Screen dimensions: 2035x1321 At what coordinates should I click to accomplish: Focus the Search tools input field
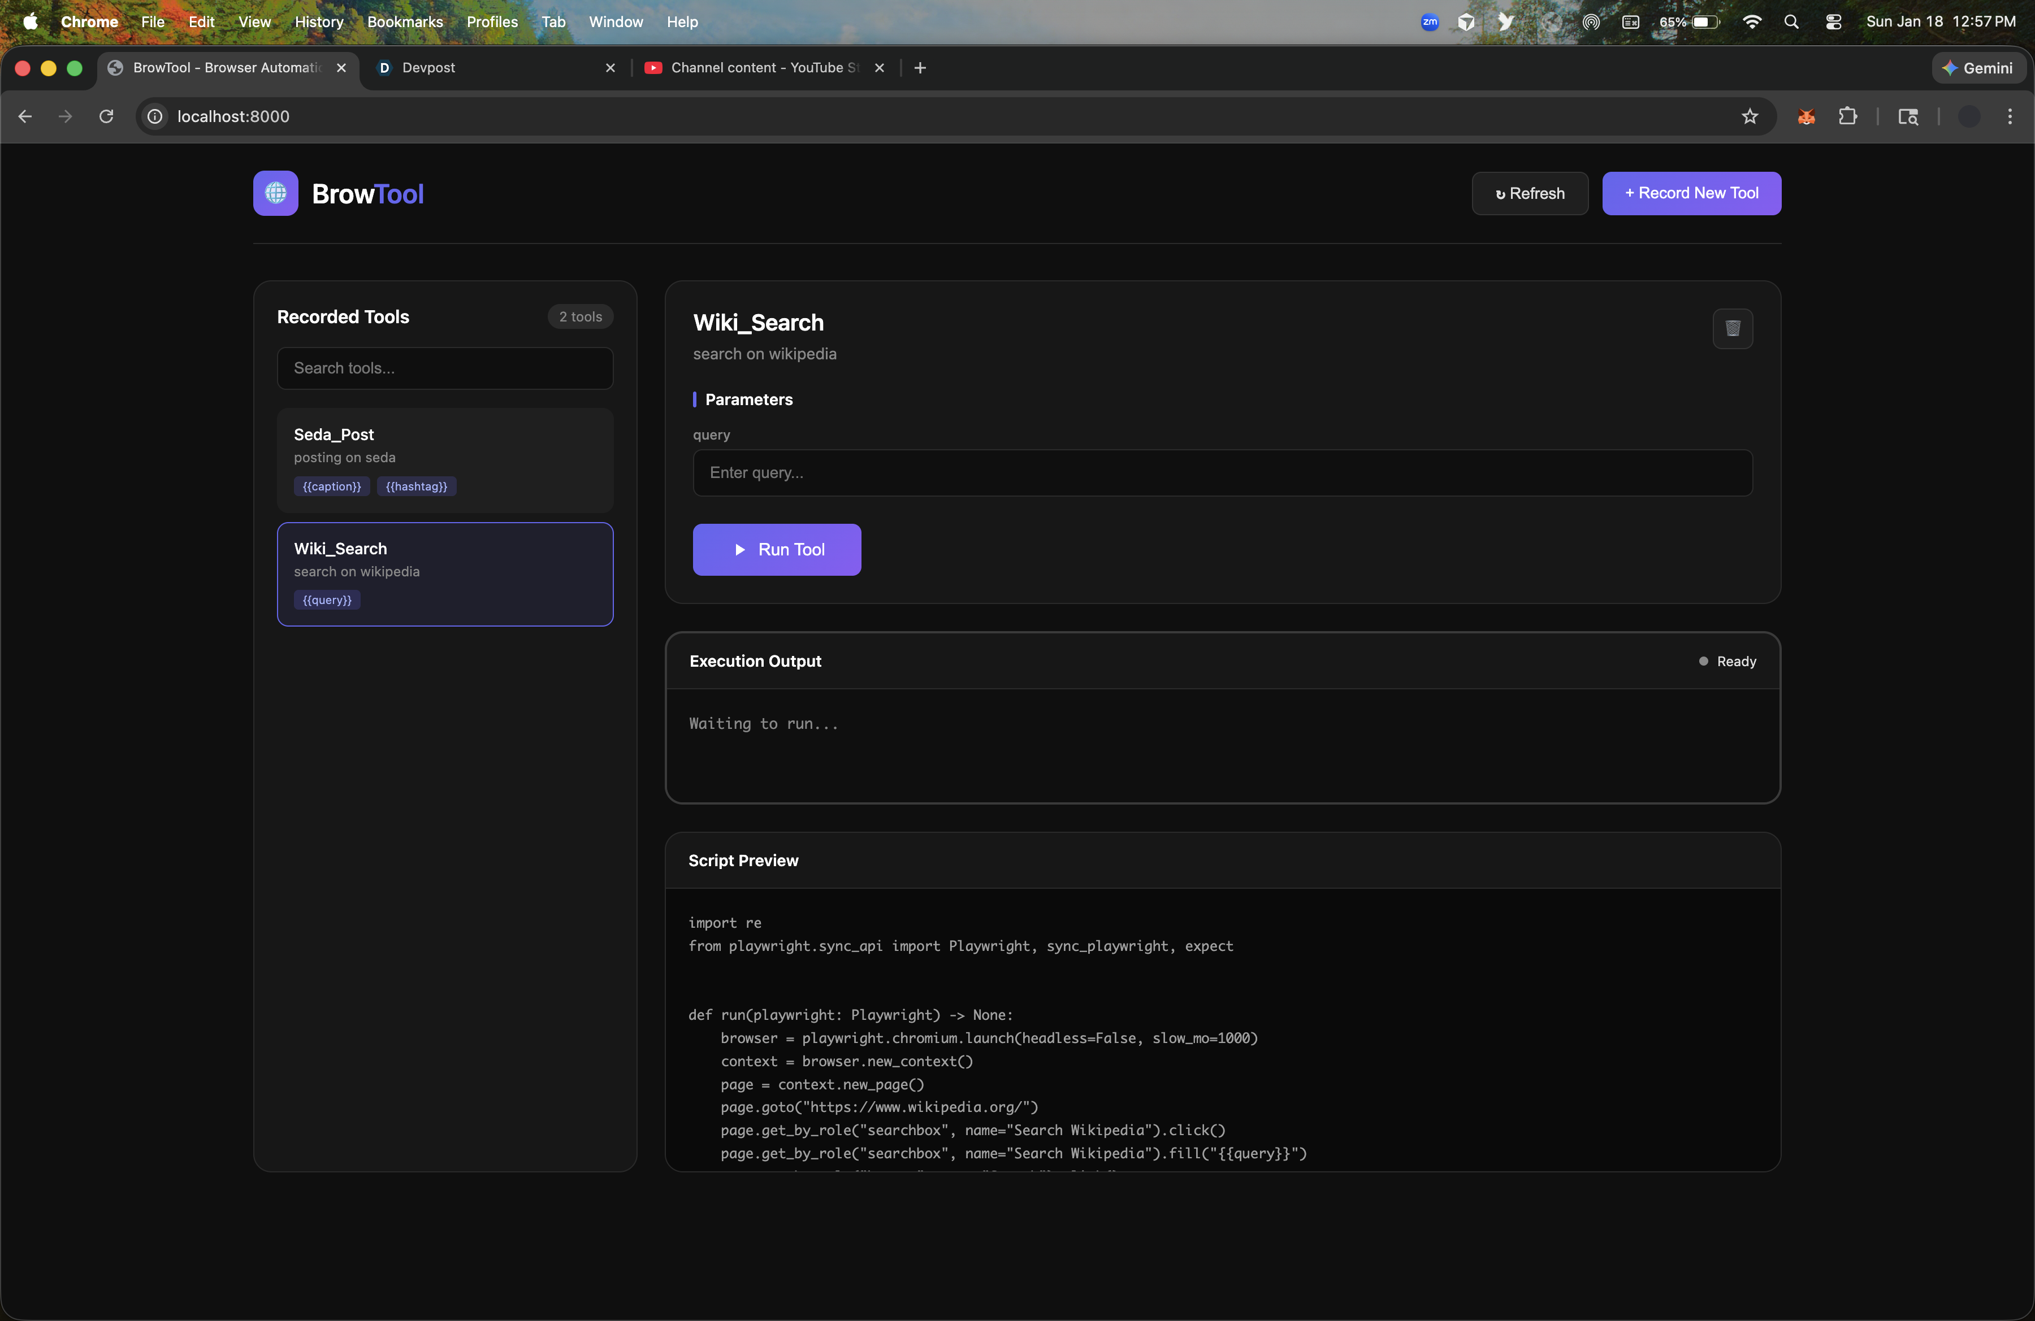[445, 368]
